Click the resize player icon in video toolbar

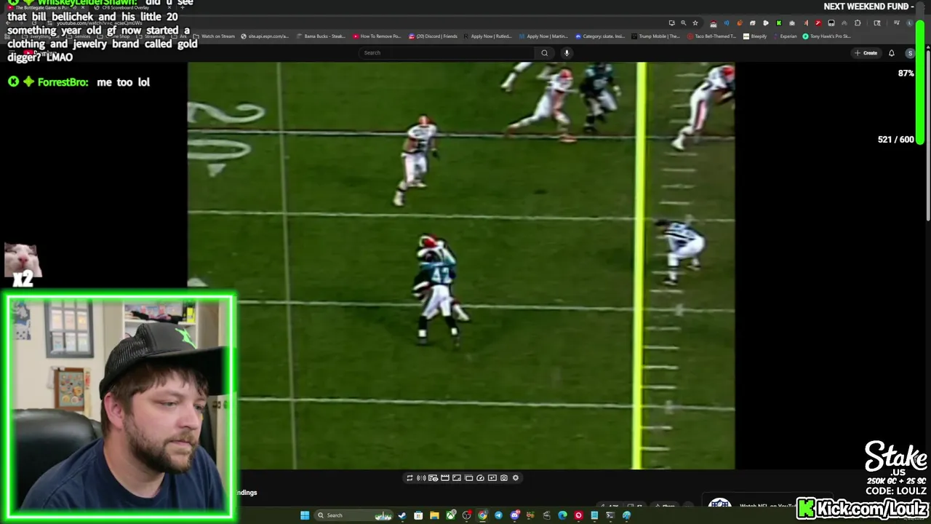pyautogui.click(x=457, y=478)
